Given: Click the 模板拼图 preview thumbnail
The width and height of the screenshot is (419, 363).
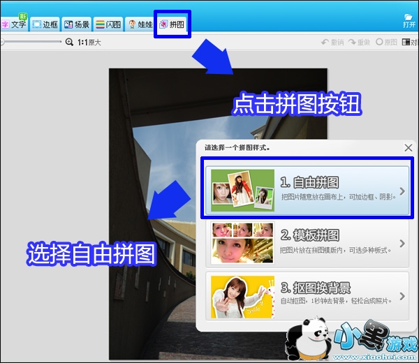Looking at the screenshot, I should 242,244.
